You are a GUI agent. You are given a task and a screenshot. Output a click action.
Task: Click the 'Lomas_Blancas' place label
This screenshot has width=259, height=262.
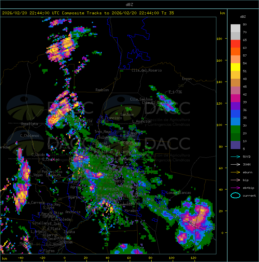[x=179, y=193]
